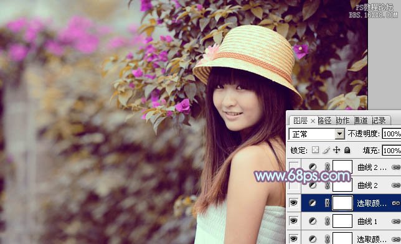Click mask chain link of 曲线 1 layer
The width and height of the screenshot is (401, 244).
327,221
